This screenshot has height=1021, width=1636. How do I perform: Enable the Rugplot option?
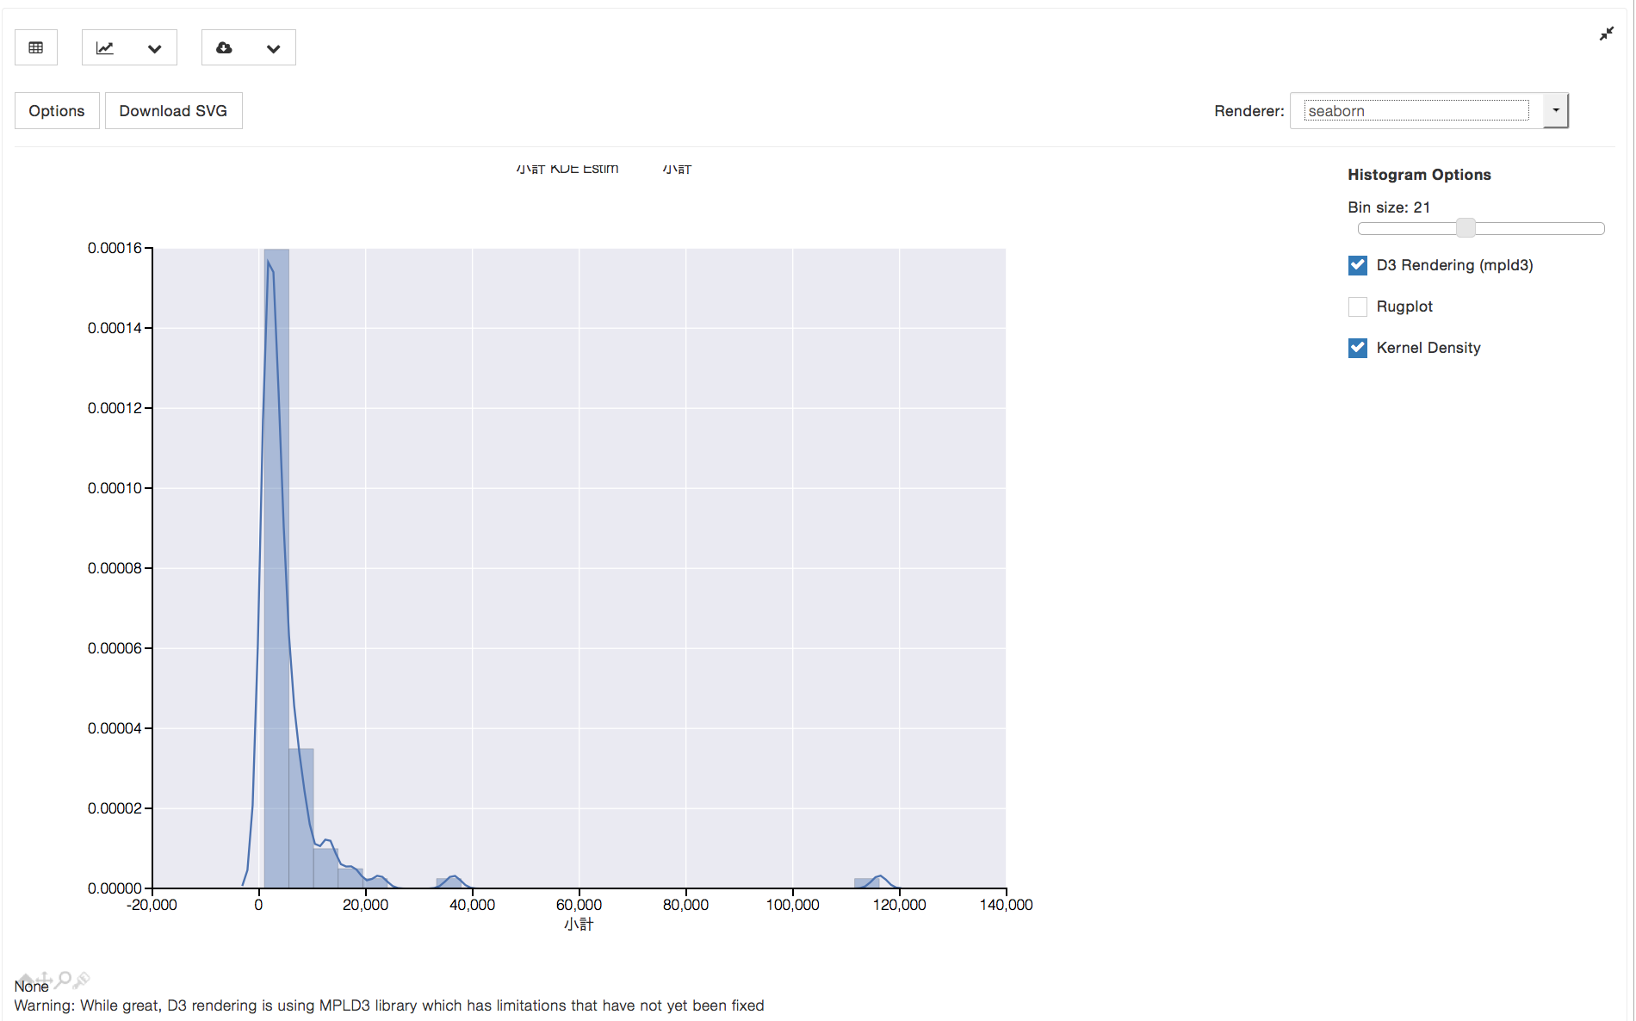coord(1357,306)
